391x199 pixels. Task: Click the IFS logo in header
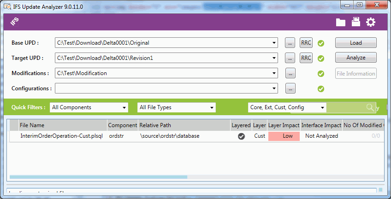[x=14, y=22]
